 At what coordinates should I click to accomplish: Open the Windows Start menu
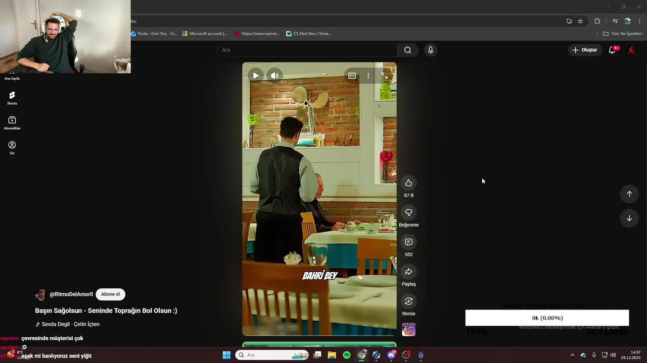(226, 355)
